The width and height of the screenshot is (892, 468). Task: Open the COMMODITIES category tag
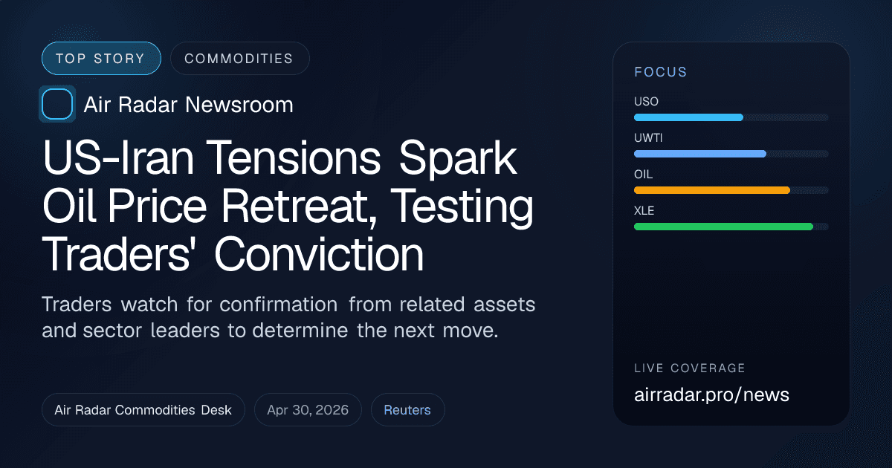(x=239, y=59)
